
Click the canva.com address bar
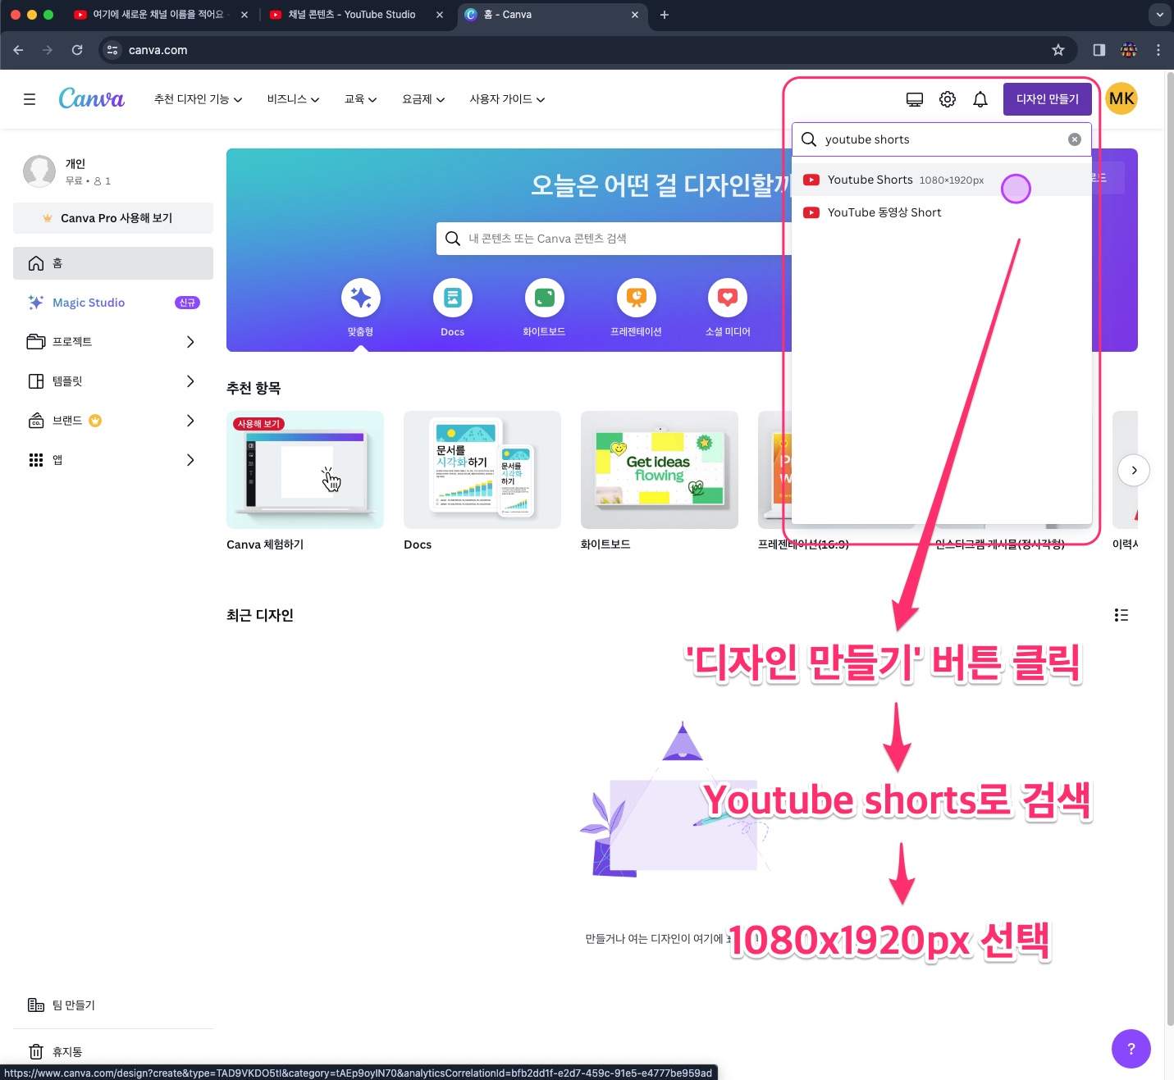587,50
